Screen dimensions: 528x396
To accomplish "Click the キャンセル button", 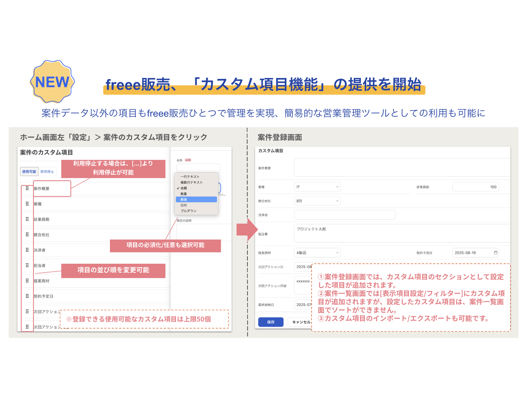I will 300,322.
